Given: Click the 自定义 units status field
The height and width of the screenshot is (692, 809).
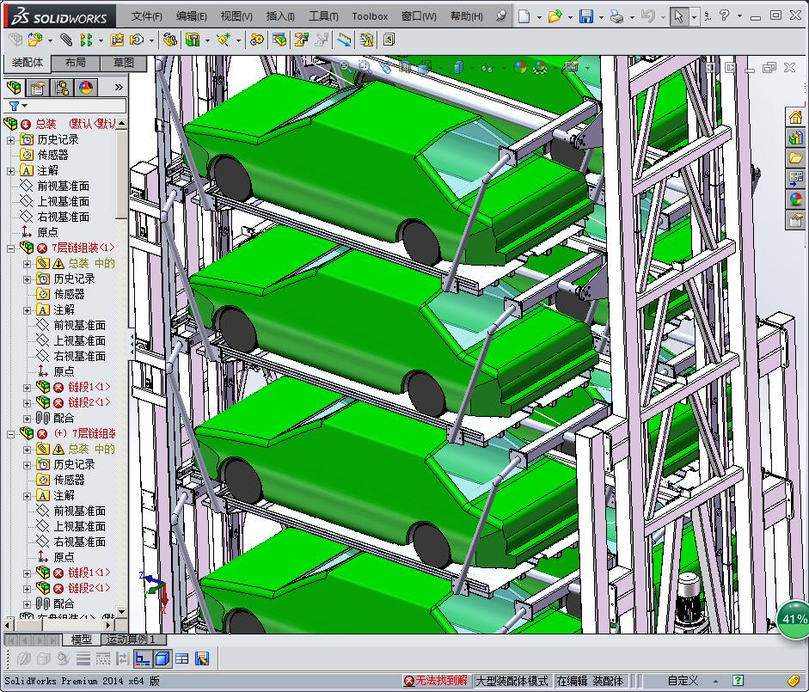Looking at the screenshot, I should pos(683,681).
